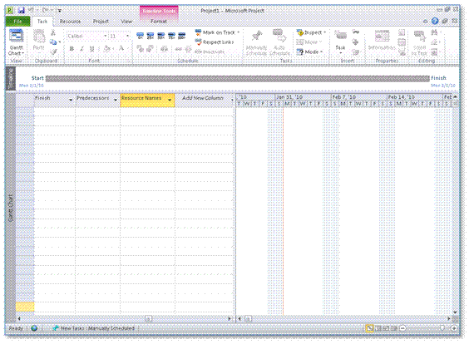Click the Find binoculars icon

tap(434, 32)
